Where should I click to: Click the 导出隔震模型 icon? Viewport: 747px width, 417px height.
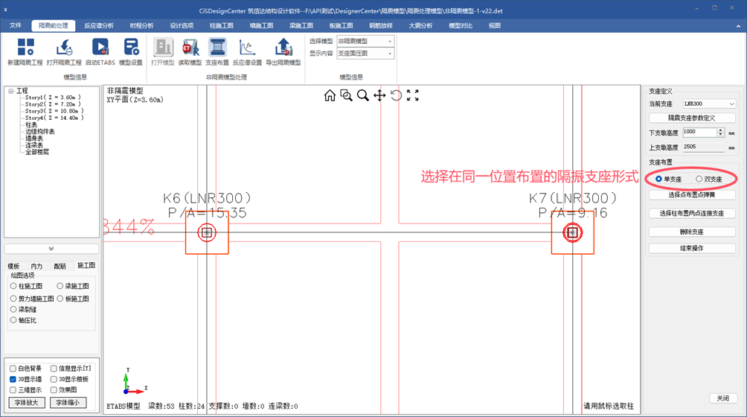coord(283,48)
